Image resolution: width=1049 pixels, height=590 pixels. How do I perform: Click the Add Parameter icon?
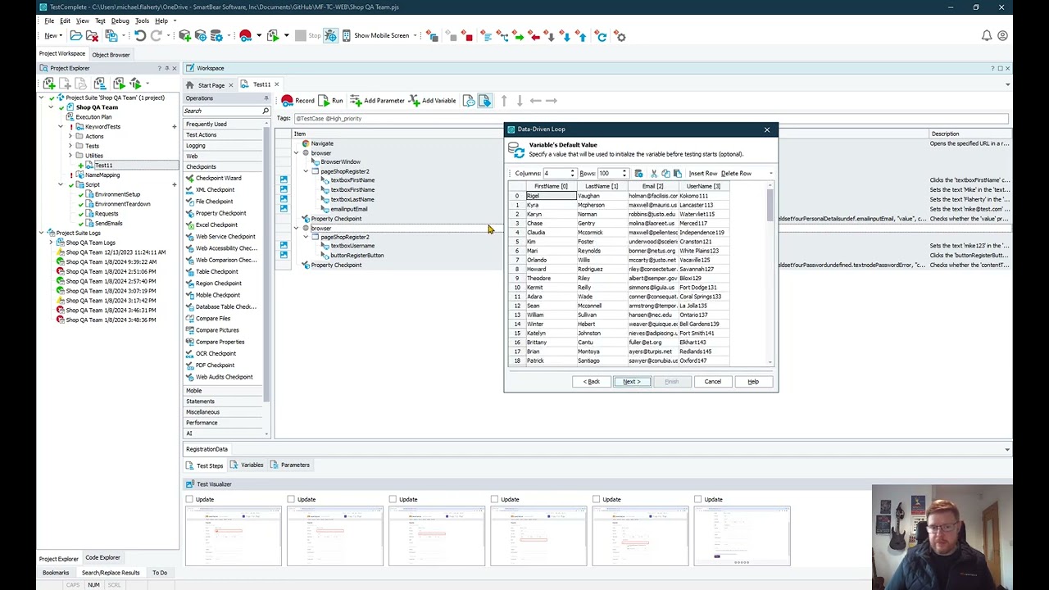point(356,101)
